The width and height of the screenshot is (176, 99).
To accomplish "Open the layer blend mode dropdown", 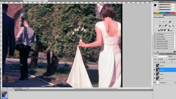I will tap(161, 56).
